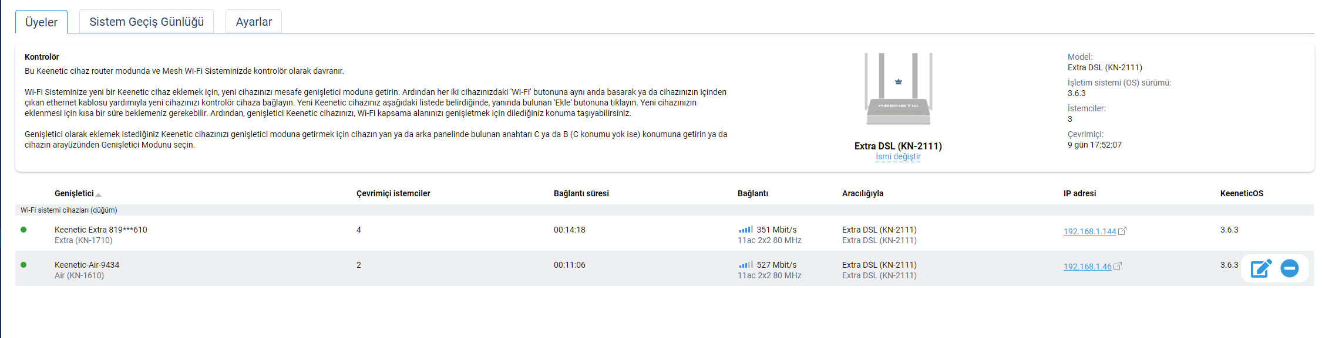Open the Ayarlar tab
This screenshot has height=338, width=1322.
254,22
